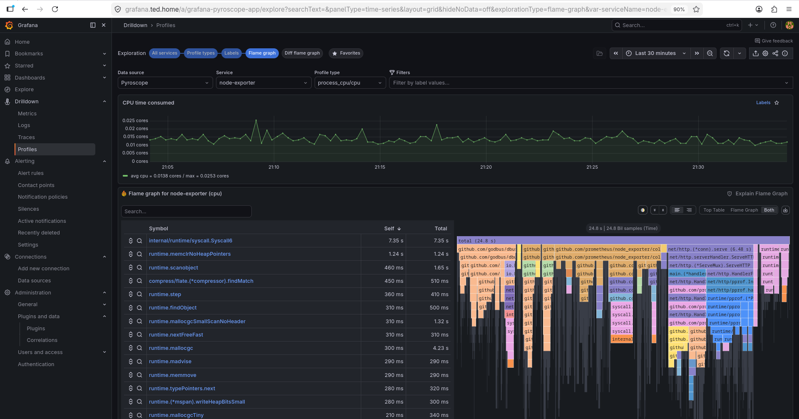Open the help menu icon in top bar
Screen dimensions: 799x419
coord(773,25)
